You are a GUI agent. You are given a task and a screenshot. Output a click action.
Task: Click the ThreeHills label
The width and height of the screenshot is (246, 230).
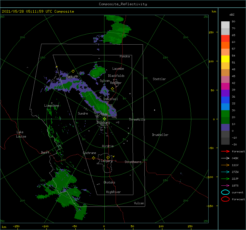click(x=137, y=120)
